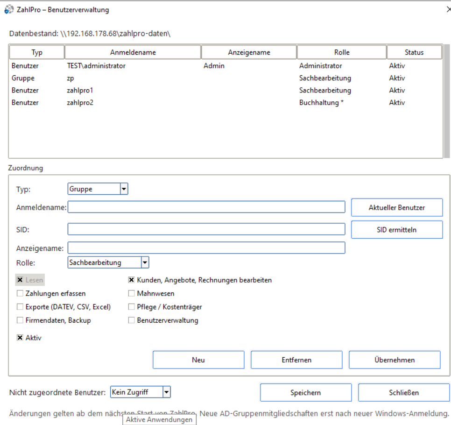
Task: Uncheck the Aktiv checkbox
Action: (20, 338)
